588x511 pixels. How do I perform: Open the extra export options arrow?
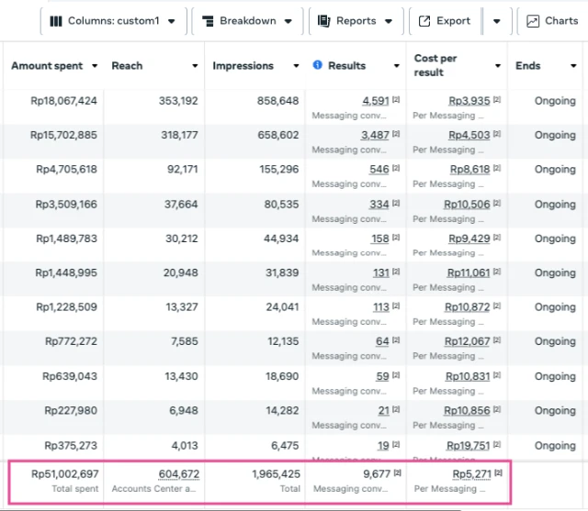coord(497,21)
